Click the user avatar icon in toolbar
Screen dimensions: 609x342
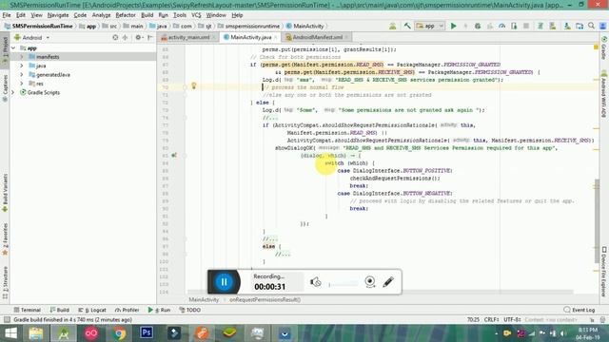click(x=602, y=26)
